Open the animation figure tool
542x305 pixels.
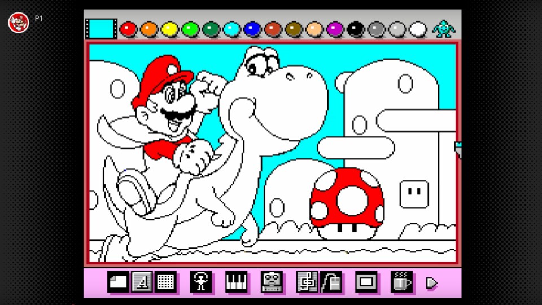point(201,282)
